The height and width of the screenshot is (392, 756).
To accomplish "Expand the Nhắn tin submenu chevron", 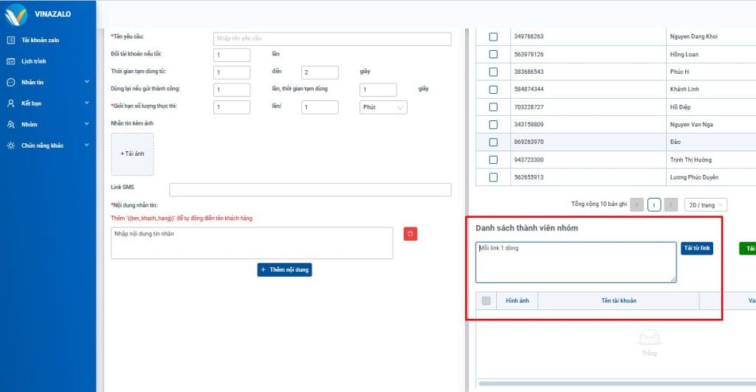I will pyautogui.click(x=86, y=83).
